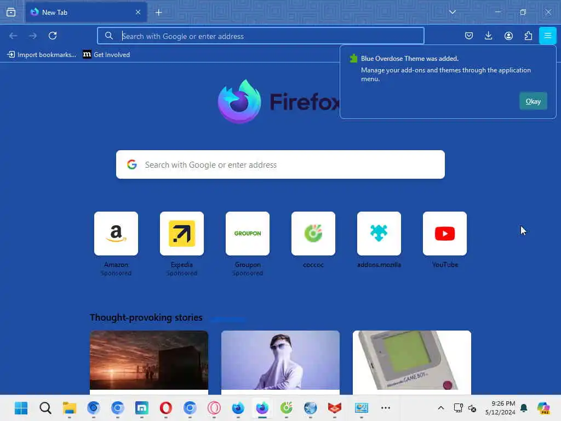The height and width of the screenshot is (421, 561).
Task: Close the New Tab tab
Action: coord(138,12)
